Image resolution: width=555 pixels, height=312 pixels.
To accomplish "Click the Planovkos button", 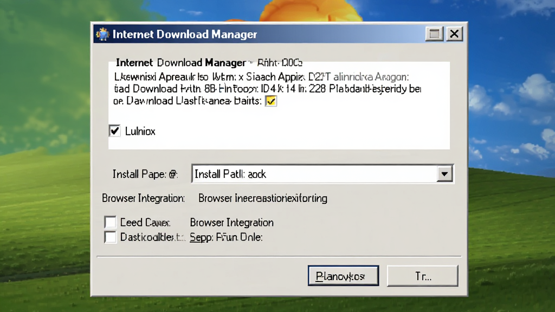I will pos(343,276).
